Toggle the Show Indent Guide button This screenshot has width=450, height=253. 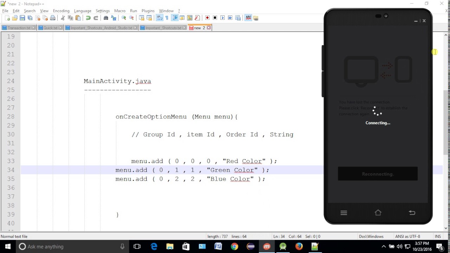coord(175,18)
